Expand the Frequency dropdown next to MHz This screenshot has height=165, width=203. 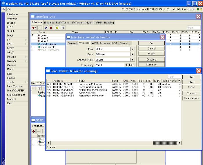point(126,65)
